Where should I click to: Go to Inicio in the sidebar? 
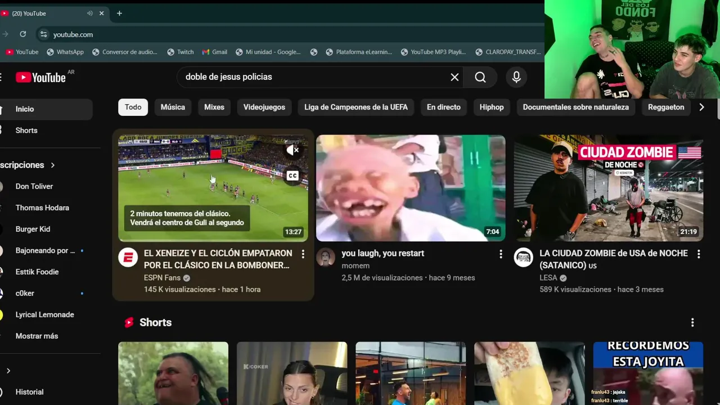click(46, 109)
